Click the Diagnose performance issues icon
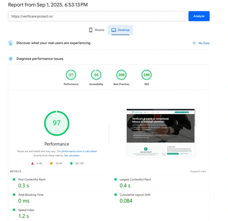 tap(10, 59)
